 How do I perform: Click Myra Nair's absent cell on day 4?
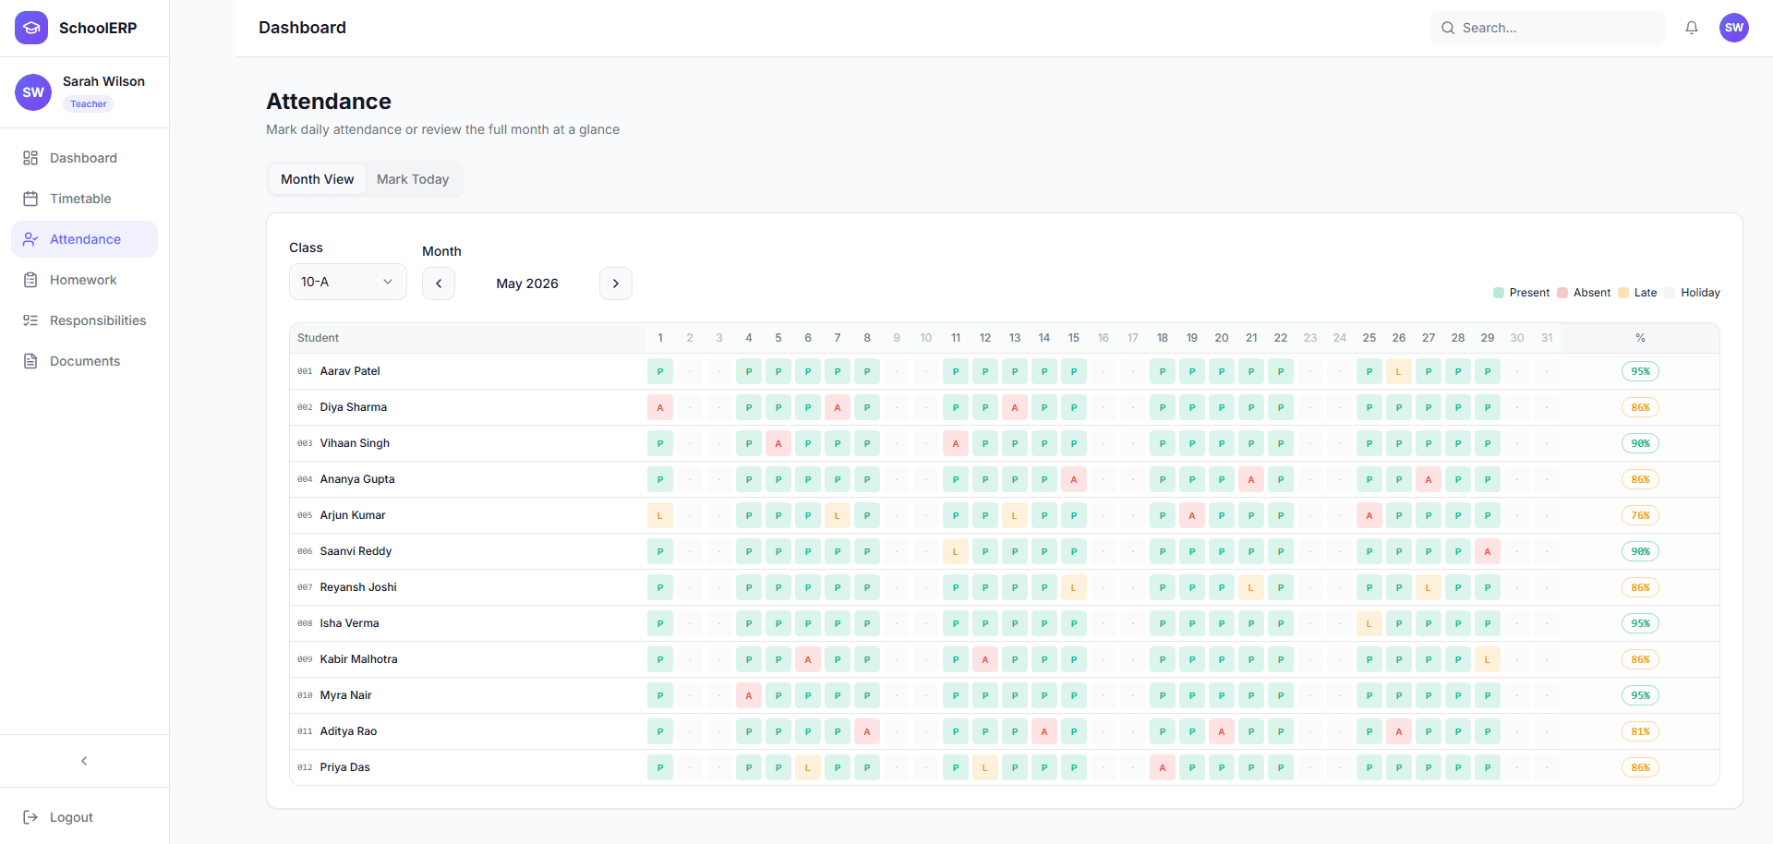pyautogui.click(x=749, y=695)
